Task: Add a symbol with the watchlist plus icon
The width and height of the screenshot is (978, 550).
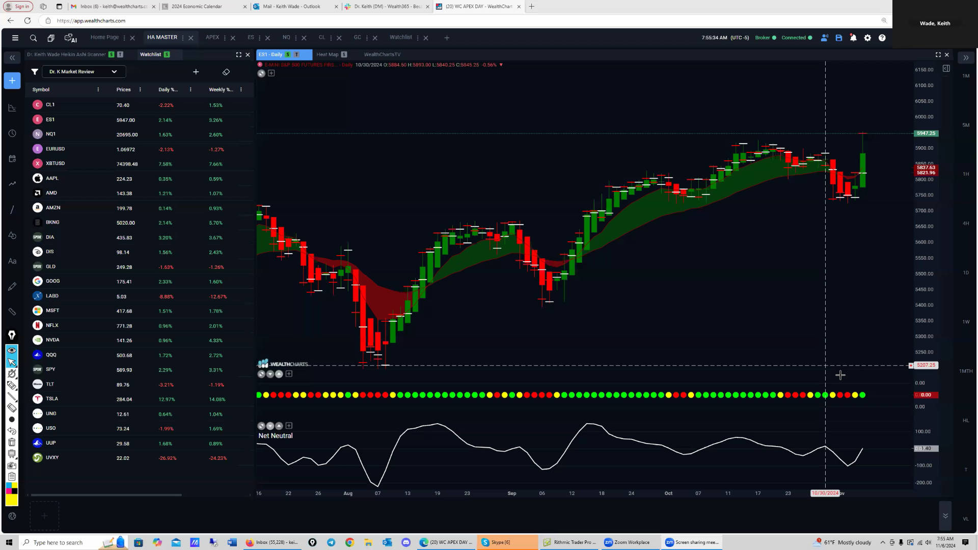Action: (196, 72)
